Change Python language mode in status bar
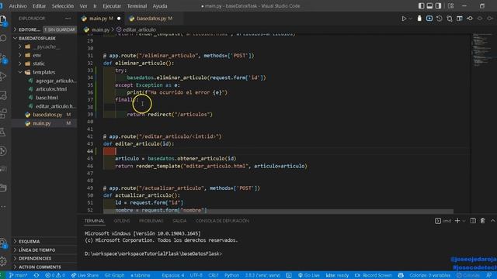 click(231, 276)
